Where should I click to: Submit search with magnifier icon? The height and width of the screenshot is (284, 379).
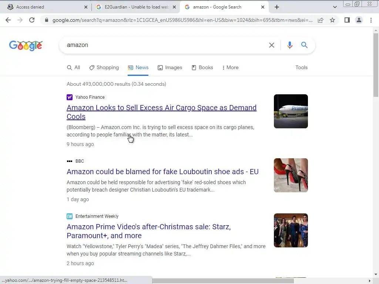[x=304, y=45]
